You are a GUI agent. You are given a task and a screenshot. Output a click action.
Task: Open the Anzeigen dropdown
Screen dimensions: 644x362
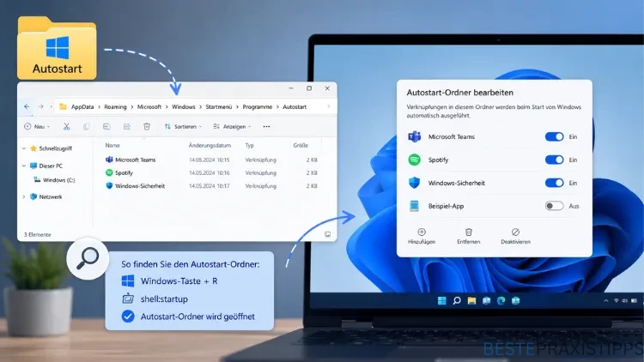tap(232, 126)
